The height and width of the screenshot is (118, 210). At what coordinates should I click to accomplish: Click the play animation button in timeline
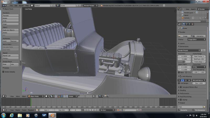click(x=92, y=110)
